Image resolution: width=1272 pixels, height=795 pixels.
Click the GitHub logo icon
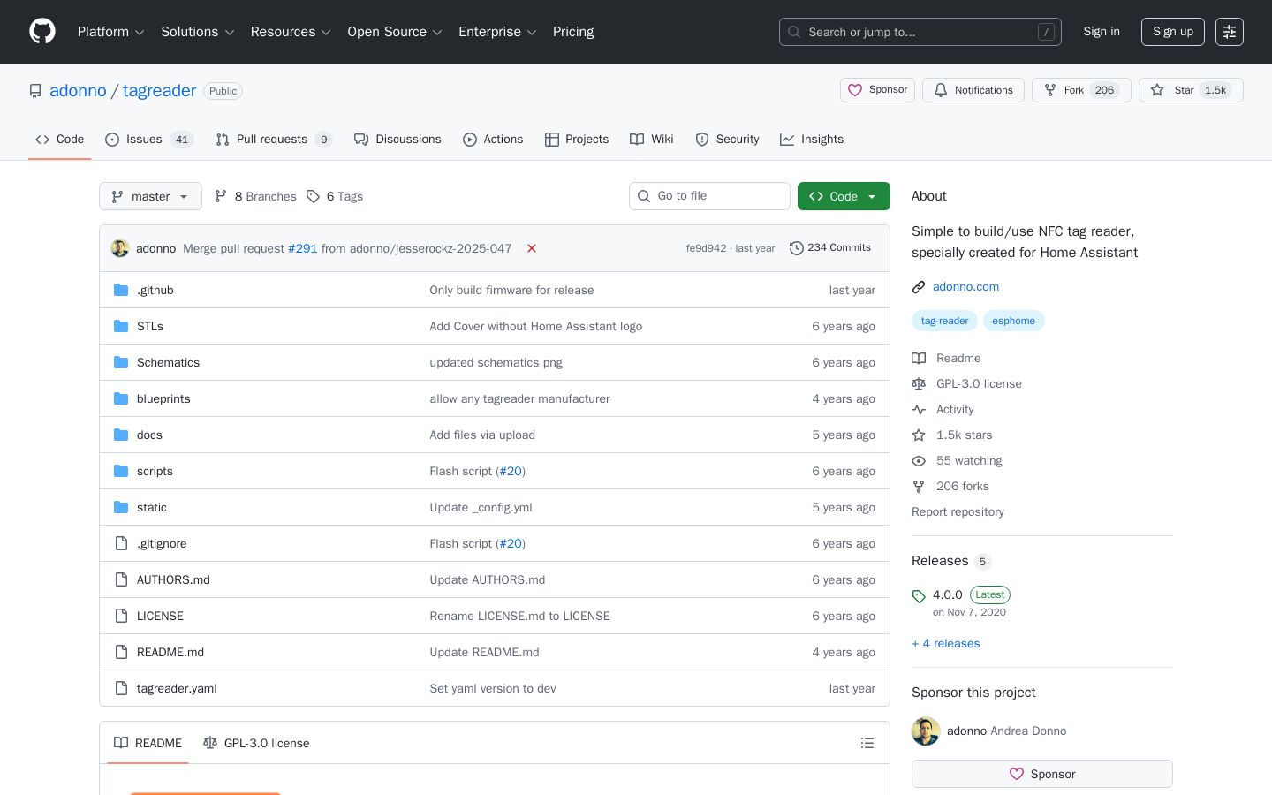42,32
